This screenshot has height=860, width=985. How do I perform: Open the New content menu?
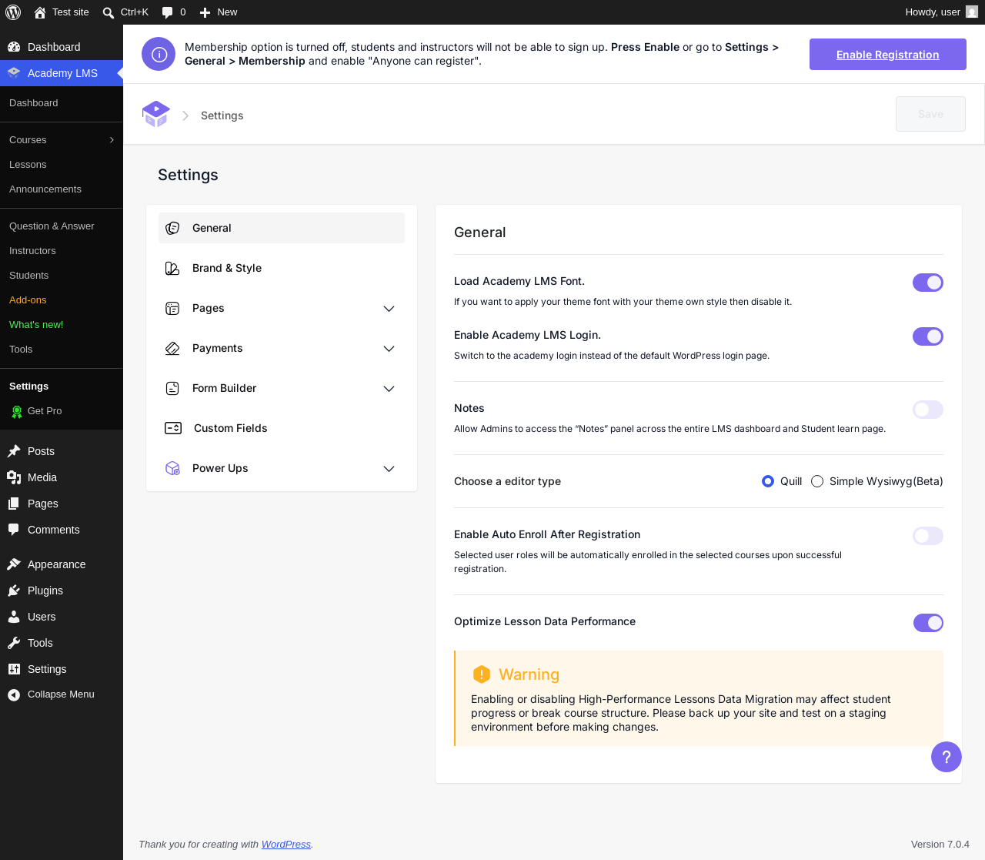[219, 12]
